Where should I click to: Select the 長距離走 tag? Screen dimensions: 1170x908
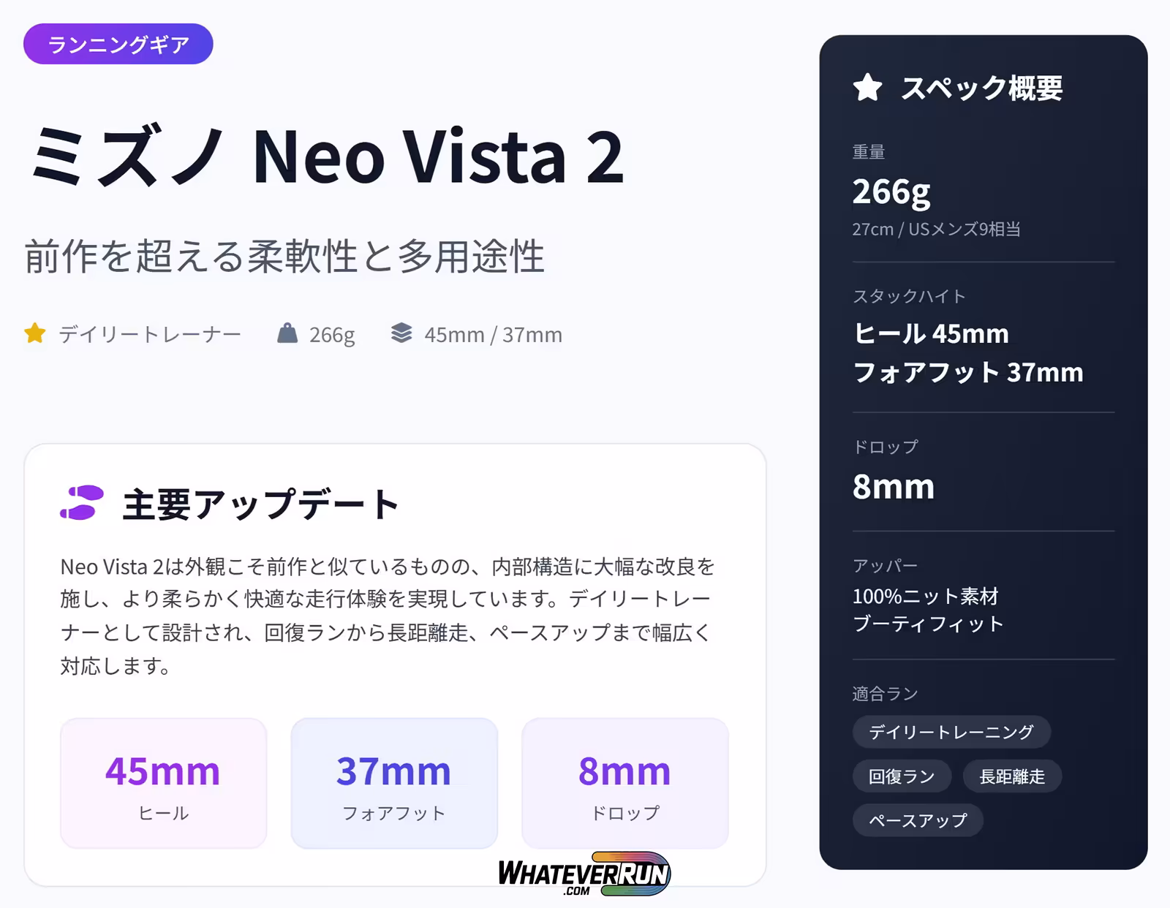click(x=1012, y=776)
